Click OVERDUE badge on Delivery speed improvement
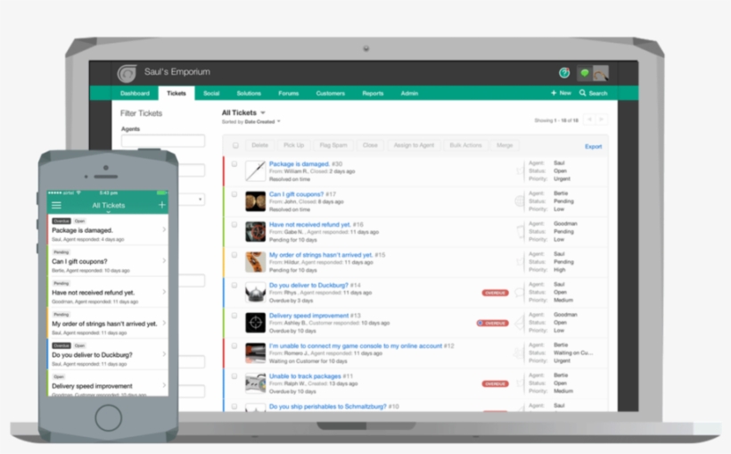 (x=493, y=323)
